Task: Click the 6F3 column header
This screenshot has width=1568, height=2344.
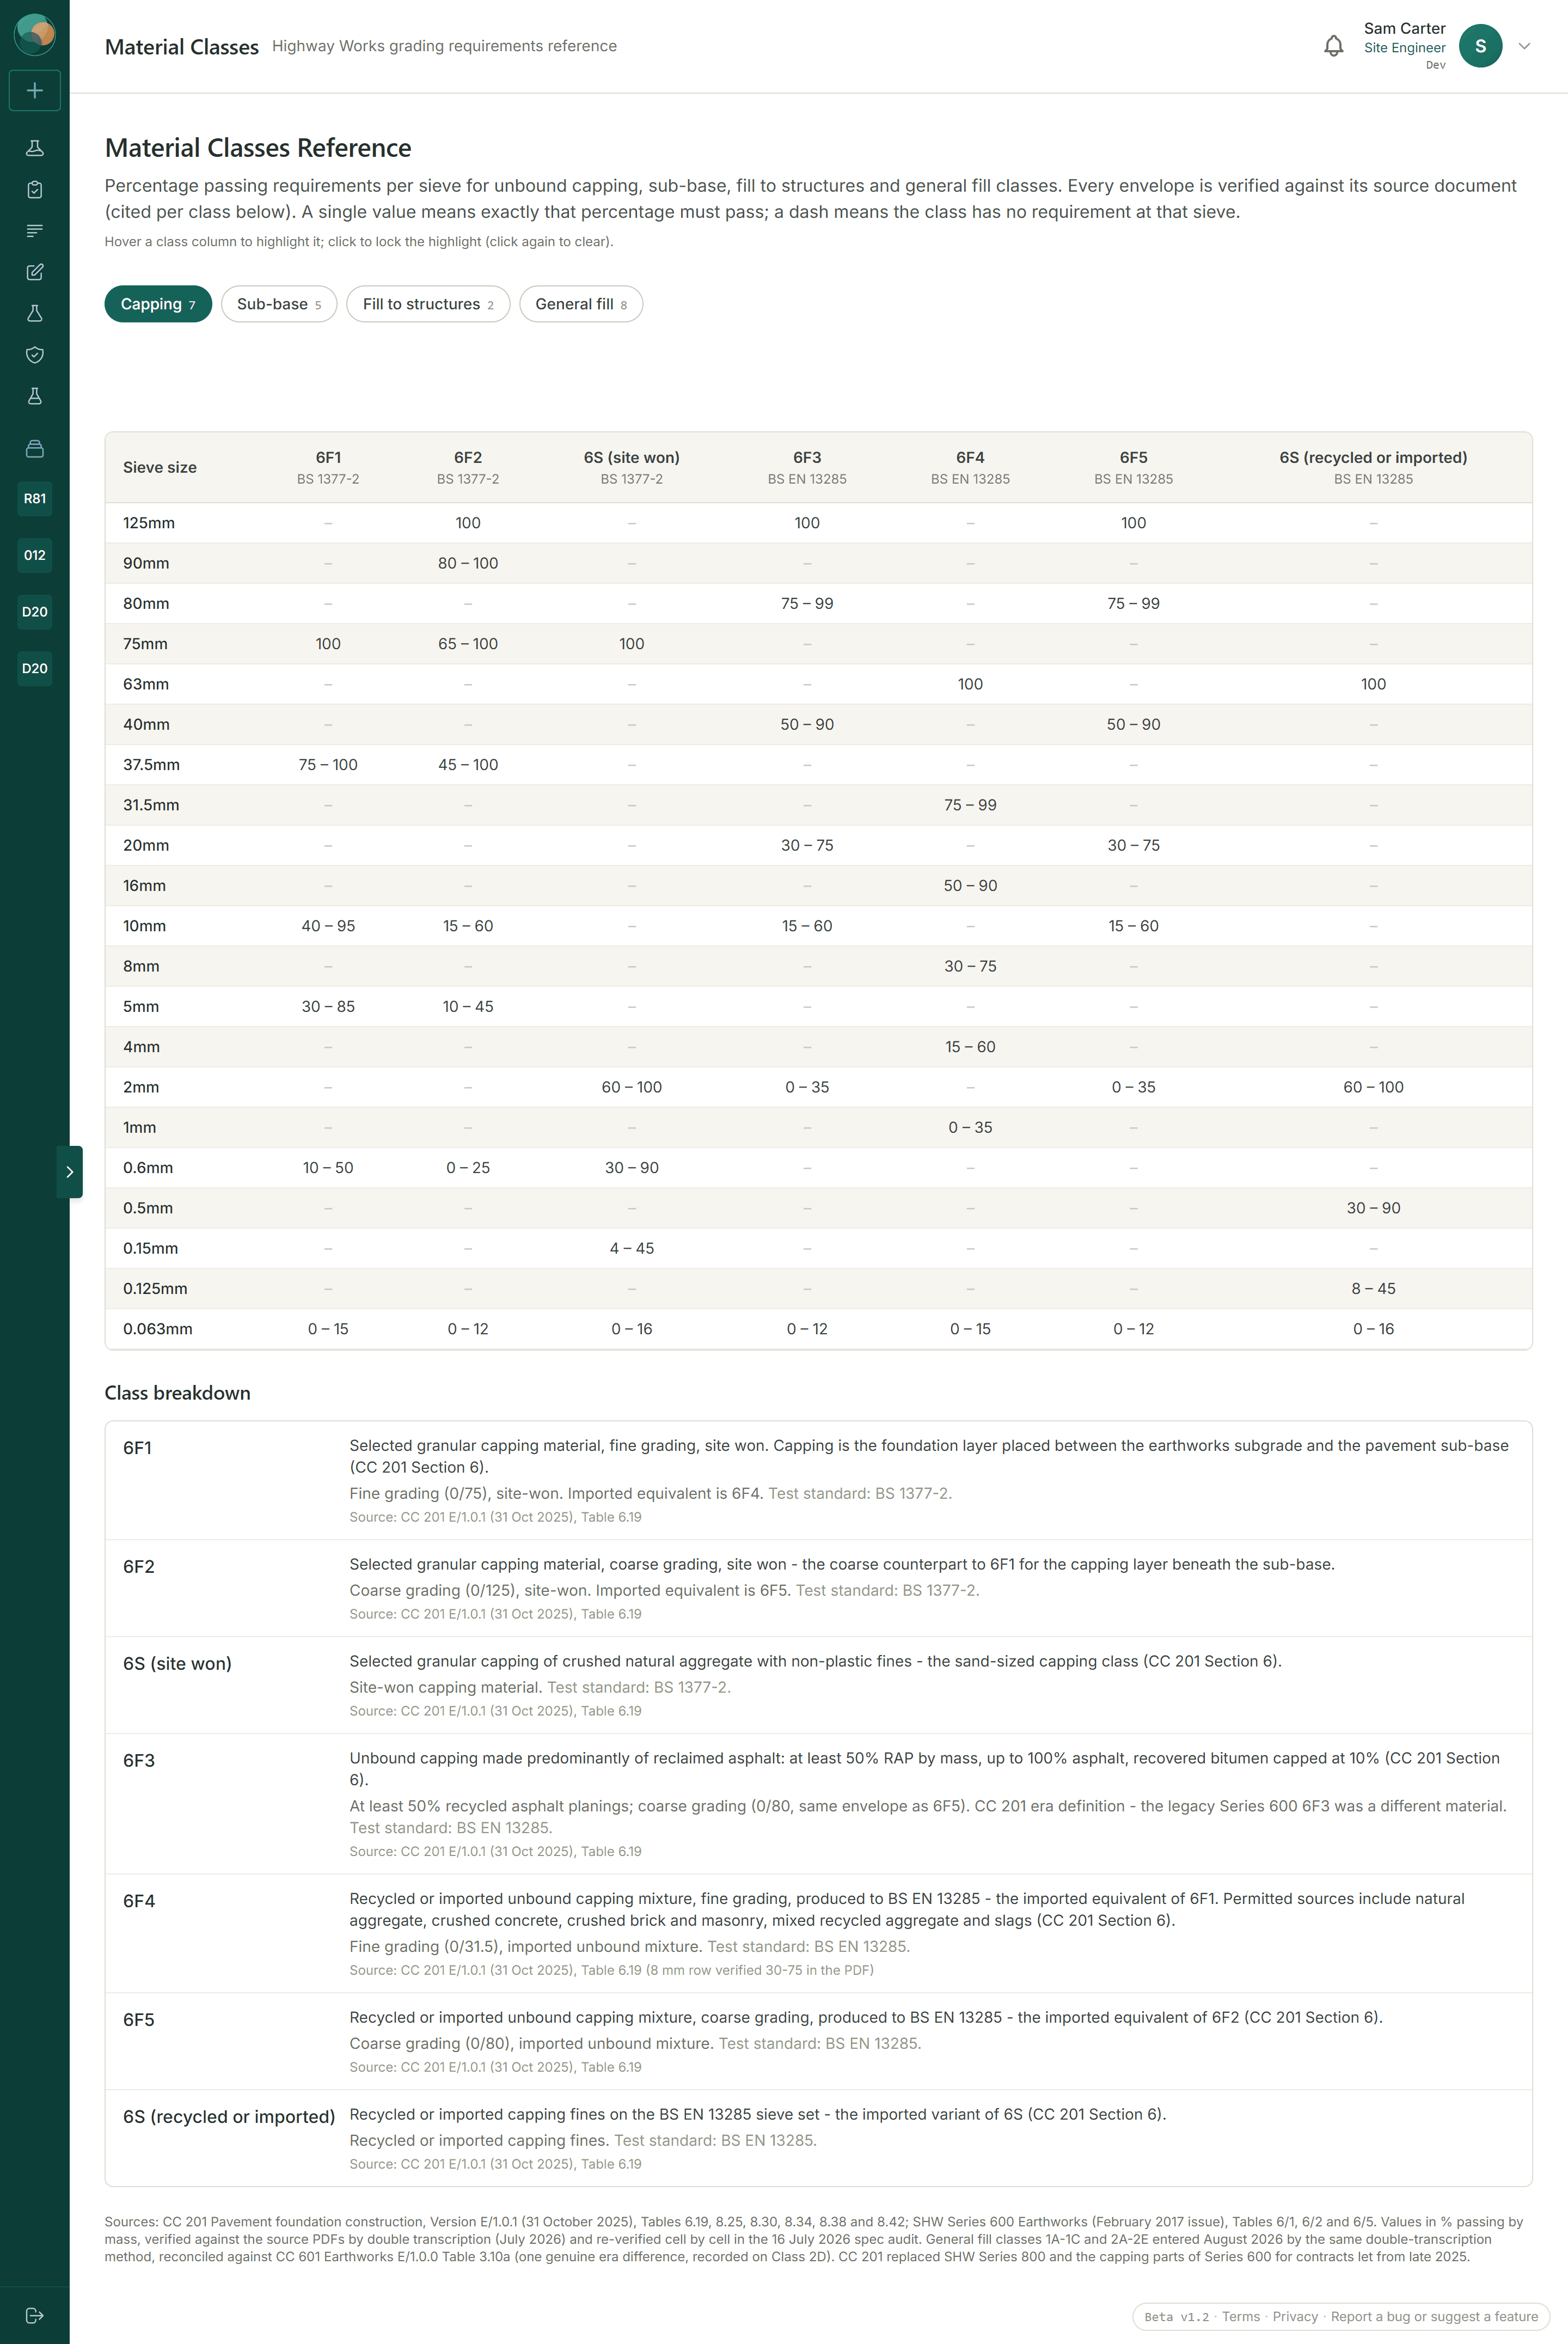Action: [x=807, y=467]
